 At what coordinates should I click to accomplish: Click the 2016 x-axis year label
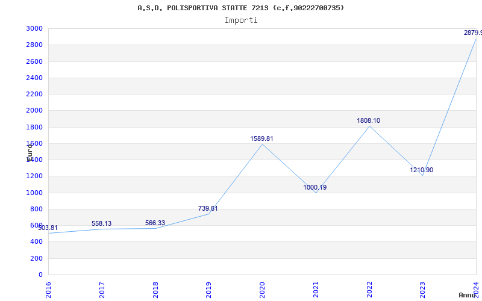click(48, 290)
